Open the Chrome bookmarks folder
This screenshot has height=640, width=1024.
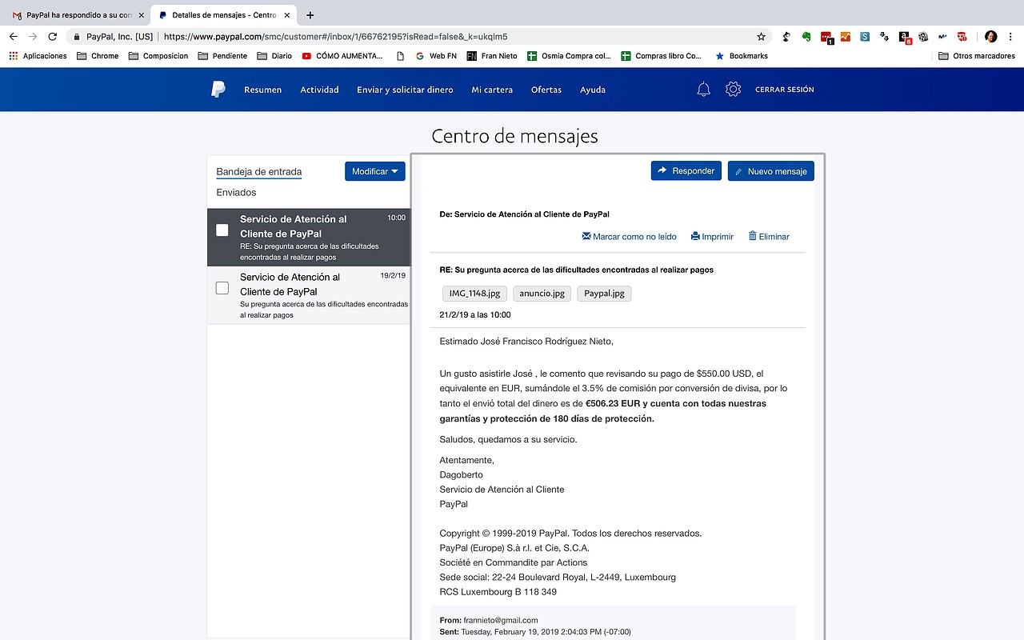tap(98, 56)
